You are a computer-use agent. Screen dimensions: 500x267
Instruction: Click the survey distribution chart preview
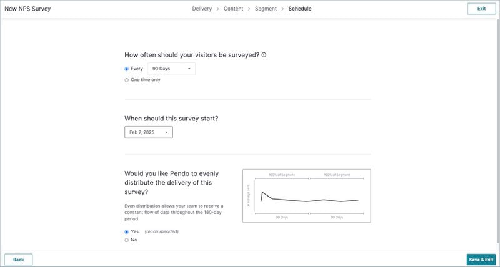click(x=306, y=196)
